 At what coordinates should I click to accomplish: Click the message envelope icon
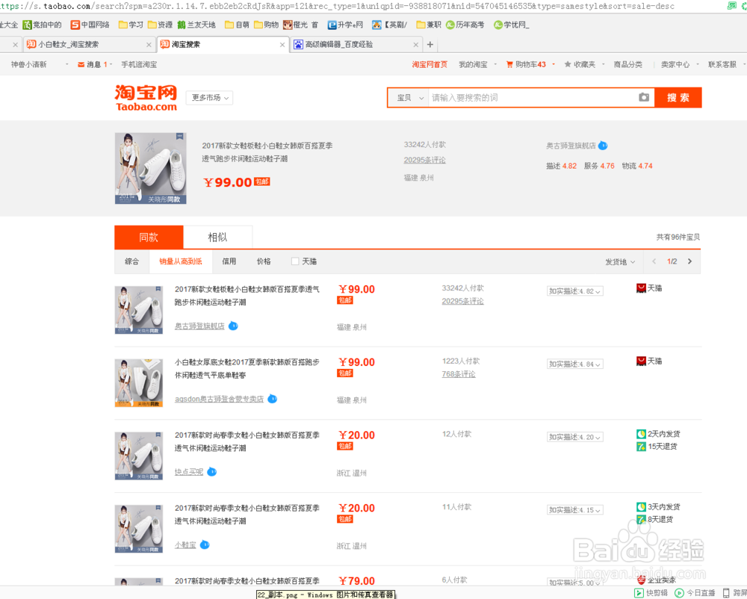[x=81, y=64]
